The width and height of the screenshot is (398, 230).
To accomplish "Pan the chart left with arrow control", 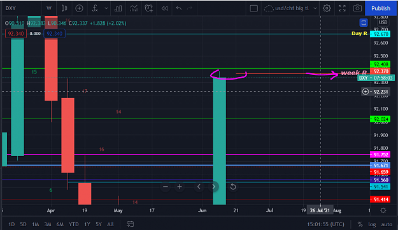I will click(x=199, y=187).
